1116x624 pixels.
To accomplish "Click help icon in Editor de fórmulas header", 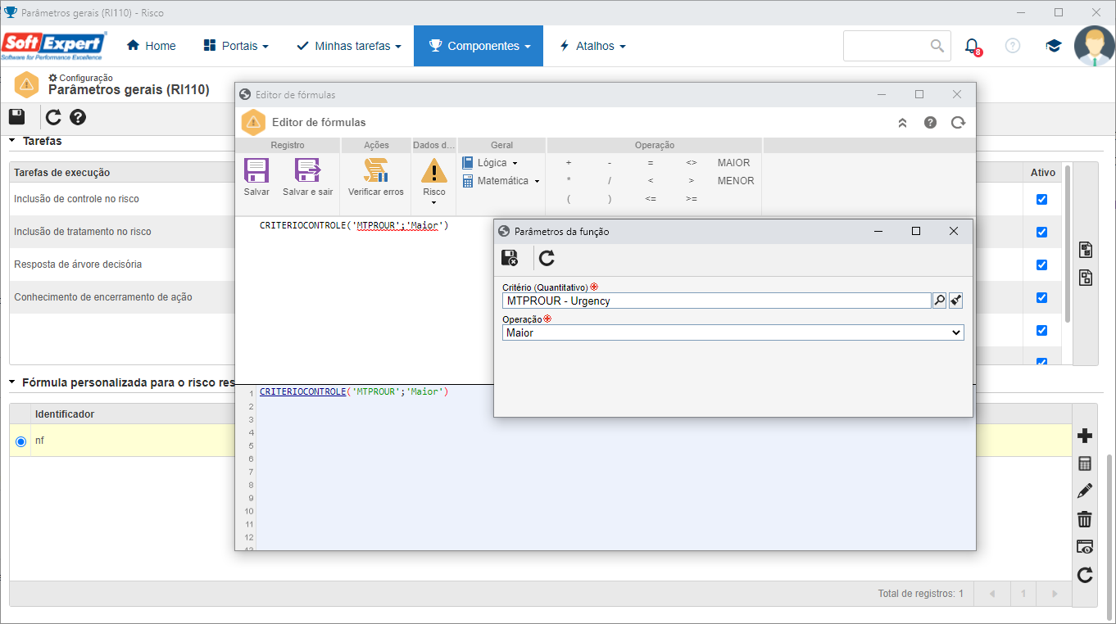I will [930, 123].
